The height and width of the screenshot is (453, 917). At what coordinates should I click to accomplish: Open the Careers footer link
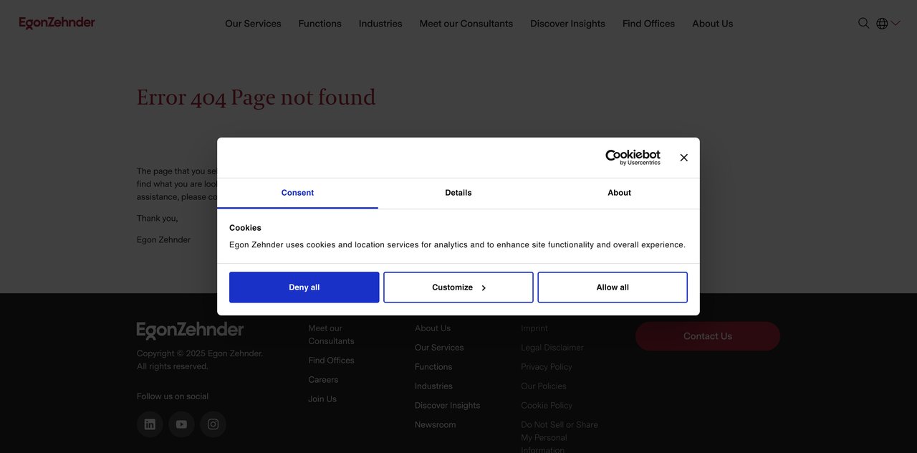(x=323, y=380)
